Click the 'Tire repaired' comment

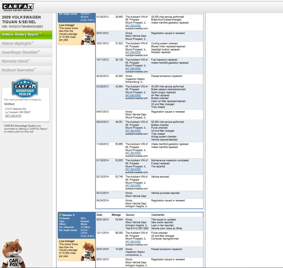158,166
